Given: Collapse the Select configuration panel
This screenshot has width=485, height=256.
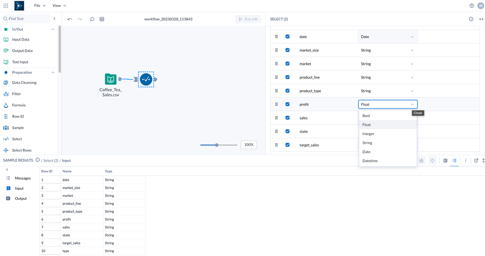Looking at the screenshot, I should pyautogui.click(x=481, y=19).
